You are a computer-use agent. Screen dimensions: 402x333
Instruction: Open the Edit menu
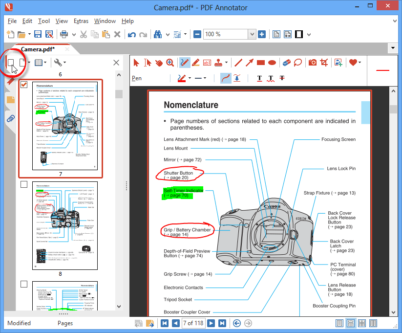[27, 21]
